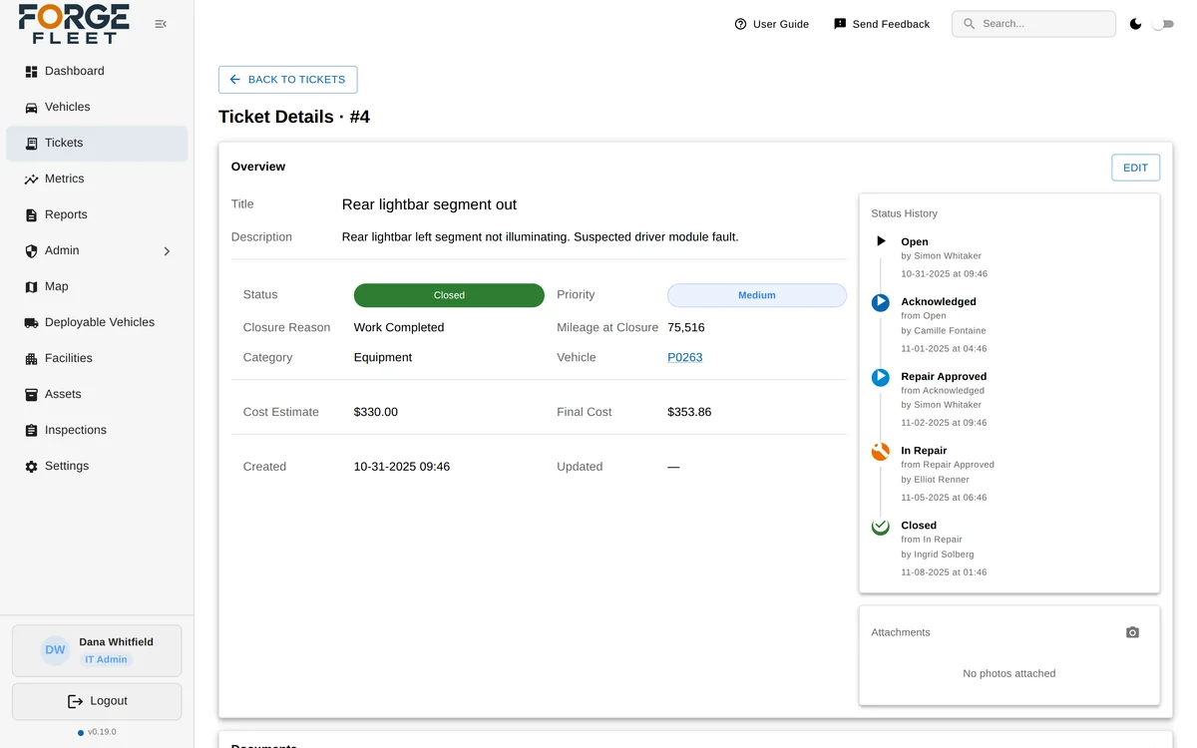Open Reports from the sidebar
Screen dimensions: 1197x748
tap(97, 215)
